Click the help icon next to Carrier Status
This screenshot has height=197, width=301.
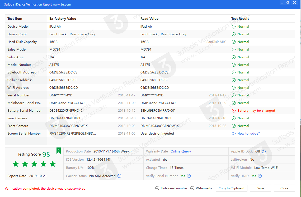119,176
